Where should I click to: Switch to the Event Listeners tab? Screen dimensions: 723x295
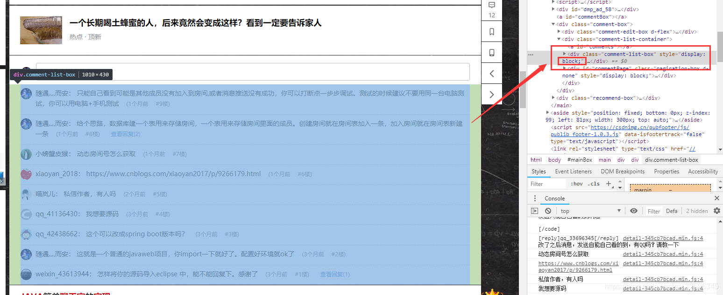(574, 172)
